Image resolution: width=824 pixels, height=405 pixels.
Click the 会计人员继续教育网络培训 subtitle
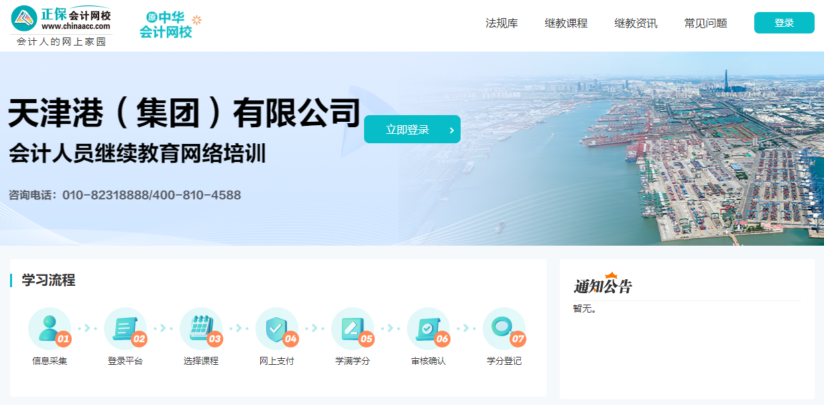pos(137,153)
